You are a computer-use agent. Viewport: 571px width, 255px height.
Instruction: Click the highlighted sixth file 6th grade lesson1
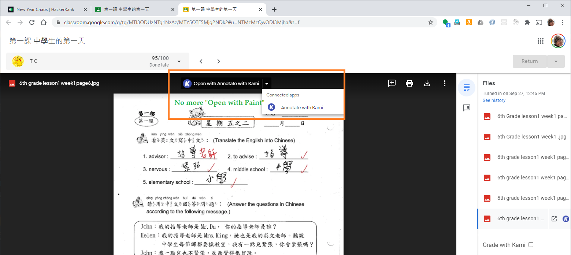(513, 219)
